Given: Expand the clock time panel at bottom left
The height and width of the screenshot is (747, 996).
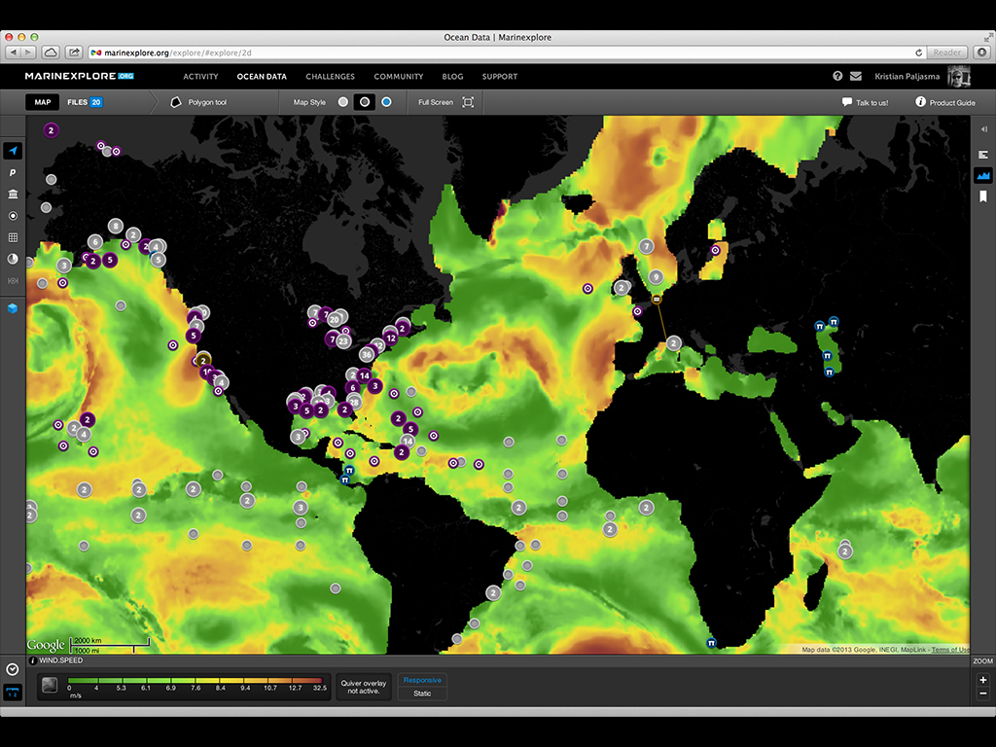Looking at the screenshot, I should click(x=13, y=669).
